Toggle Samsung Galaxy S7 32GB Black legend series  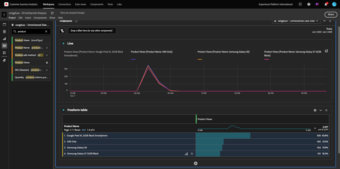(x=293, y=54)
